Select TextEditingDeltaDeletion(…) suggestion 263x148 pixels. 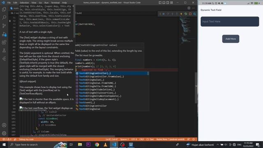[112, 90]
